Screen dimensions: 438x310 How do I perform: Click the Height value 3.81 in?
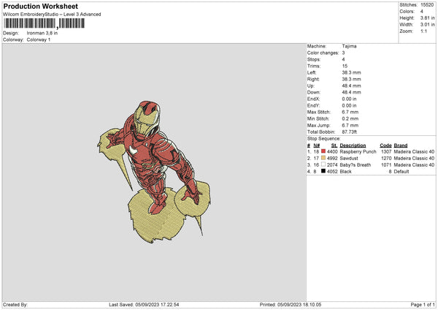[x=427, y=18]
